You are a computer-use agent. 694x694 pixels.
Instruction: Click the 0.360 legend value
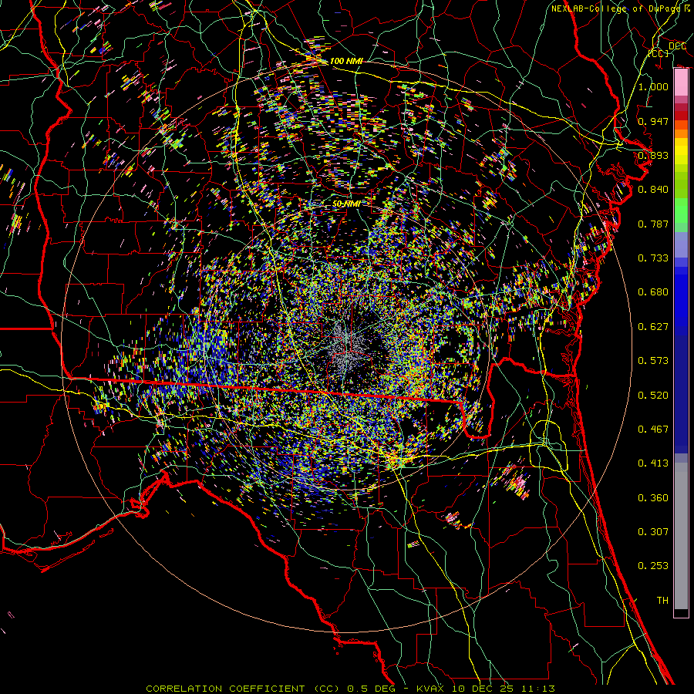[x=653, y=498]
